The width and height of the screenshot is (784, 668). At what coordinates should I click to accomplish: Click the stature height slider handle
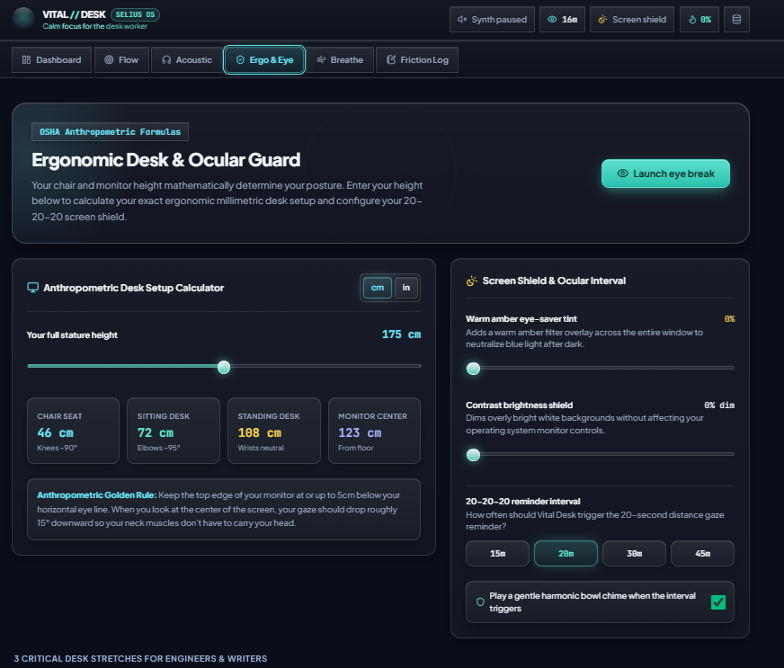(x=224, y=367)
